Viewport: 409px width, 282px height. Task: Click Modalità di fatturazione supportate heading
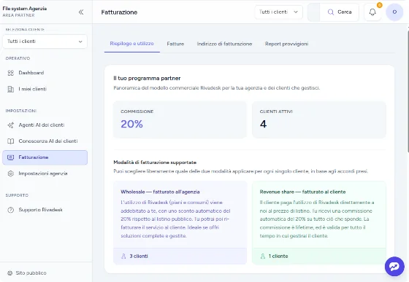pyautogui.click(x=155, y=162)
